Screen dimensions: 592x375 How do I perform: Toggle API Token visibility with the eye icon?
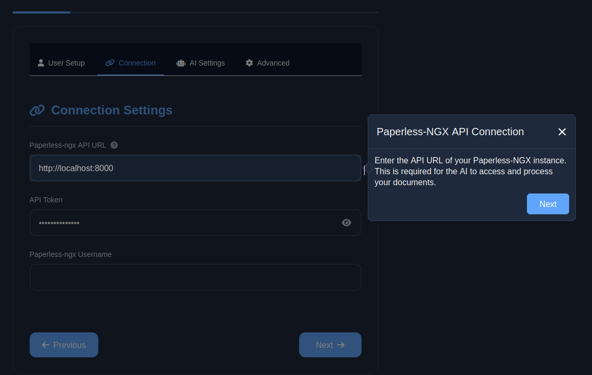346,223
